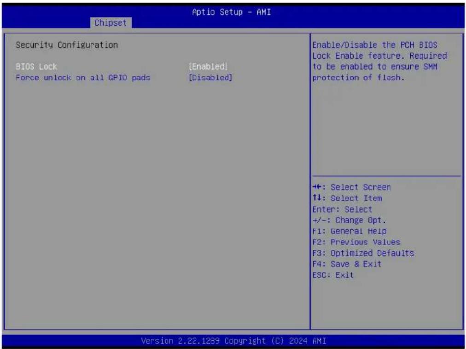The height and width of the screenshot is (349, 466).
Task: Click the Enter: Select hint
Action: coord(343,209)
